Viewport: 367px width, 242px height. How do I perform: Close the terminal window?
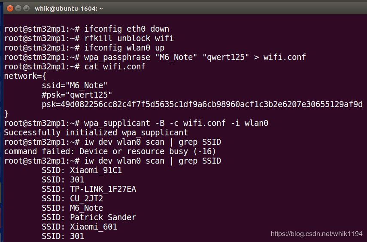pyautogui.click(x=10, y=9)
